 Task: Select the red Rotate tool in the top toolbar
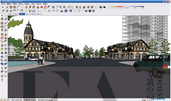pyautogui.click(x=45, y=7)
